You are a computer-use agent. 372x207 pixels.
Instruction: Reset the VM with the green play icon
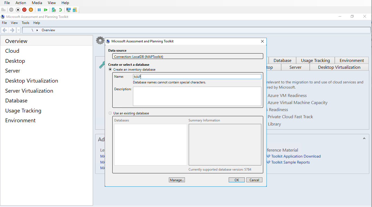tap(46, 10)
